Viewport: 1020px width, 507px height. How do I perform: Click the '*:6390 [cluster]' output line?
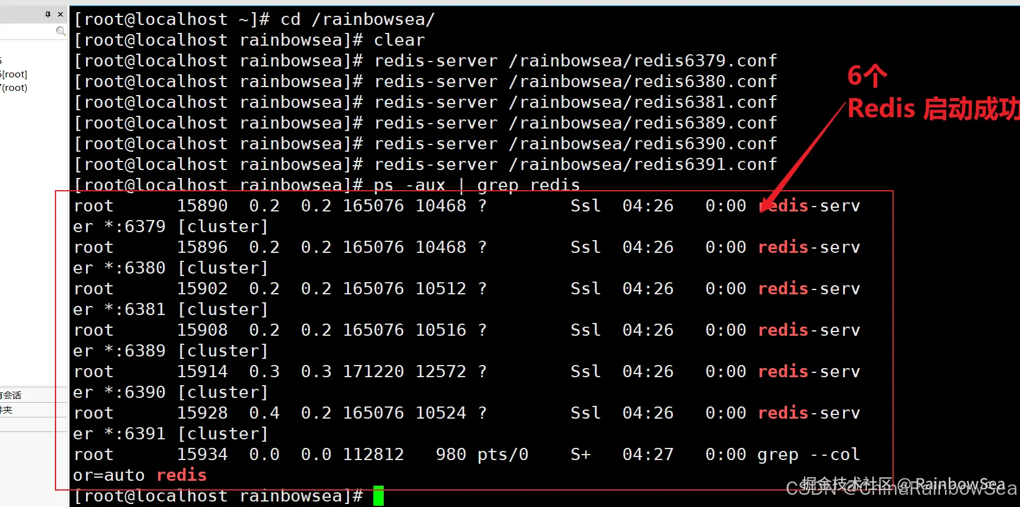(171, 392)
